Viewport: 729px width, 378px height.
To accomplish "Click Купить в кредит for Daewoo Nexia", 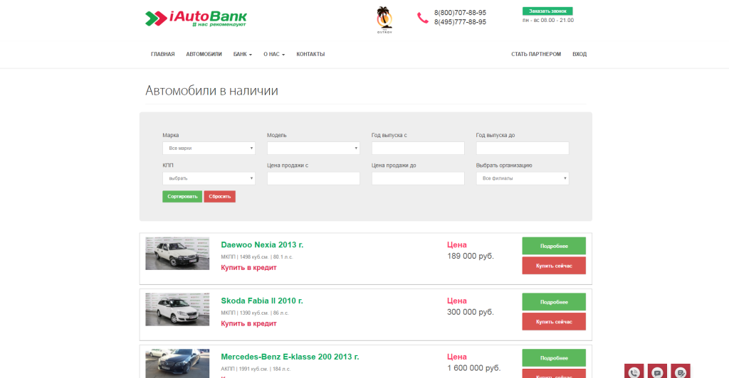I will coord(248,268).
